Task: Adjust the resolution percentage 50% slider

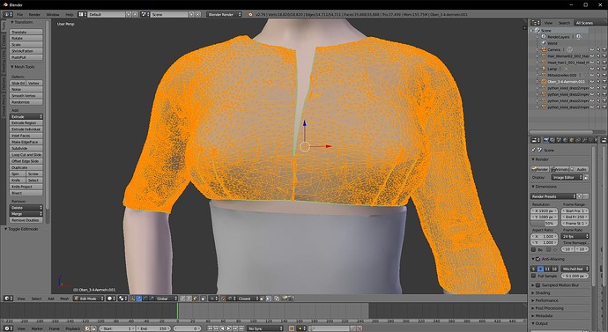Action: 544,224
